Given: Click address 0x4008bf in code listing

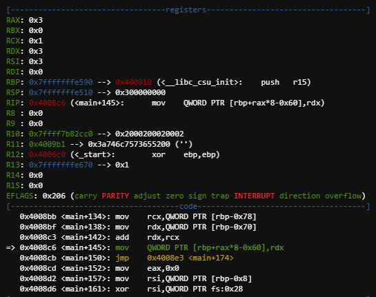Looking at the screenshot, I should pos(38,227).
